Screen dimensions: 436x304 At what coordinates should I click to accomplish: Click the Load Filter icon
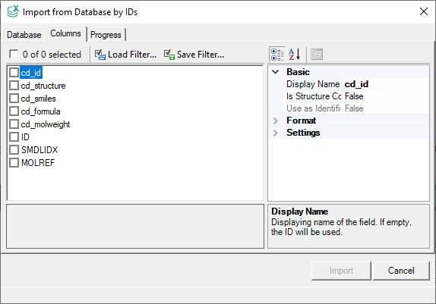point(100,55)
